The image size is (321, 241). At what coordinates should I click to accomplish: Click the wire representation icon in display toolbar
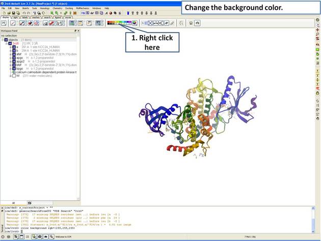tap(13, 23)
